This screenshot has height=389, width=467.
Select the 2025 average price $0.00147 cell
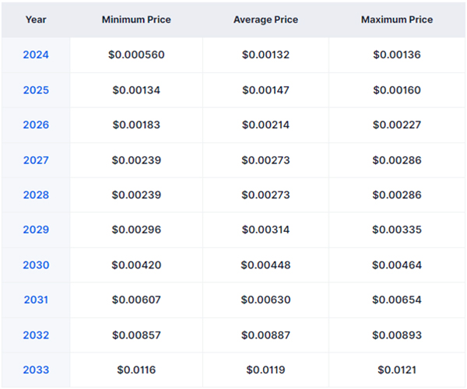pyautogui.click(x=265, y=90)
